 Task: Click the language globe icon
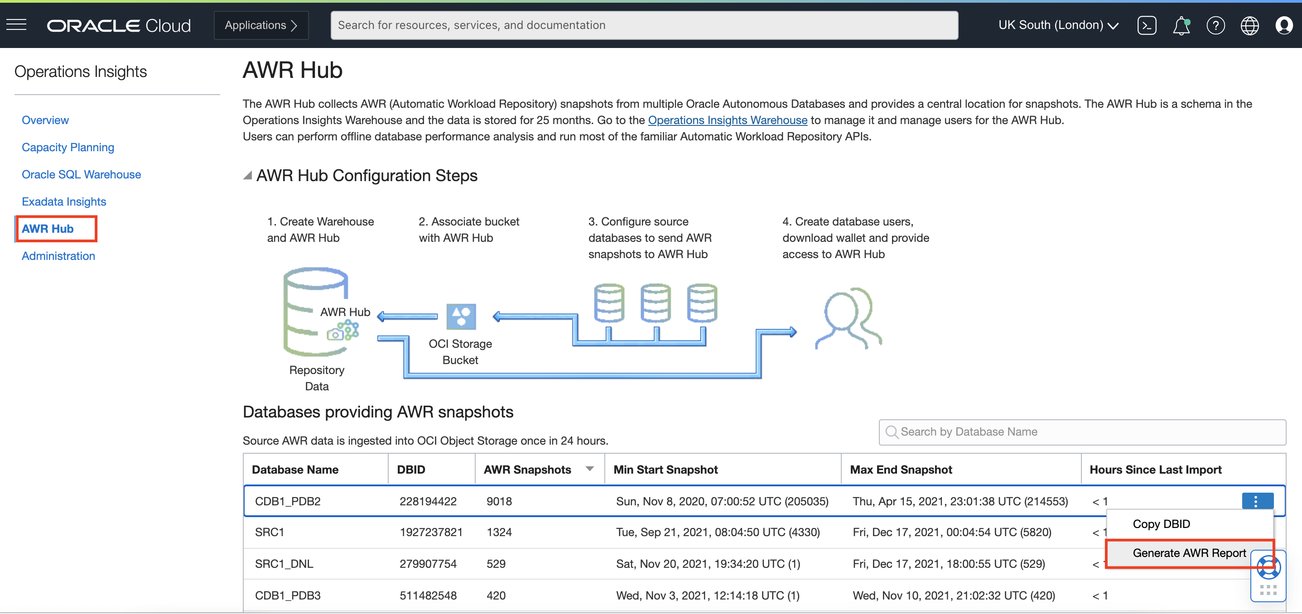tap(1249, 25)
